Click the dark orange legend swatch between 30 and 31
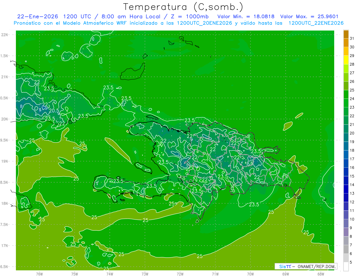Screen dimensions: 360x278 tap(346, 43)
